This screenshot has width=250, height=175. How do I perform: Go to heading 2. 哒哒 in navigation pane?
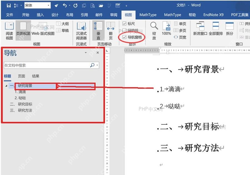coord(20,98)
